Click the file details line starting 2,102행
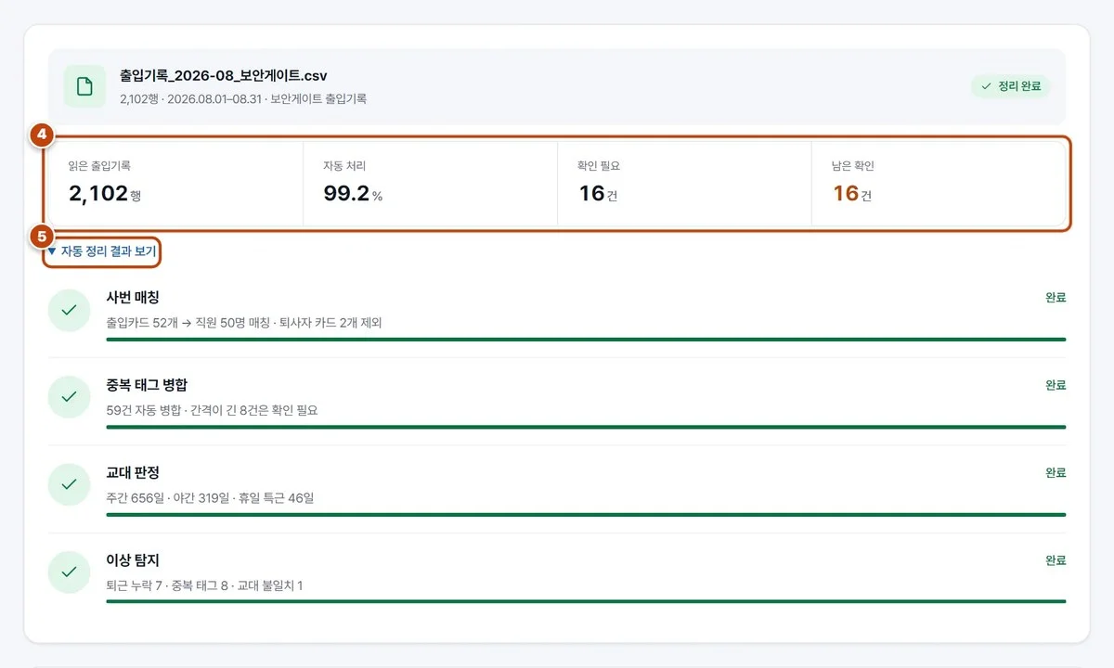This screenshot has height=668, width=1114. coord(243,98)
